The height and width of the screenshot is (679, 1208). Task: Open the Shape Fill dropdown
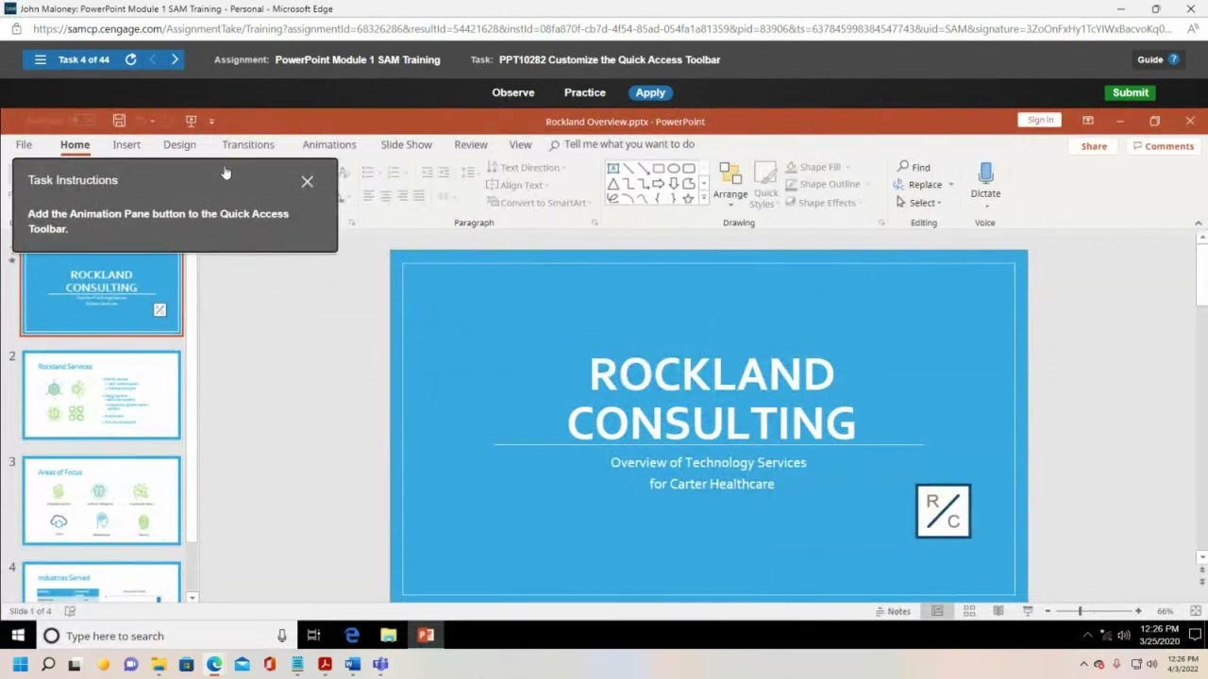coord(818,167)
